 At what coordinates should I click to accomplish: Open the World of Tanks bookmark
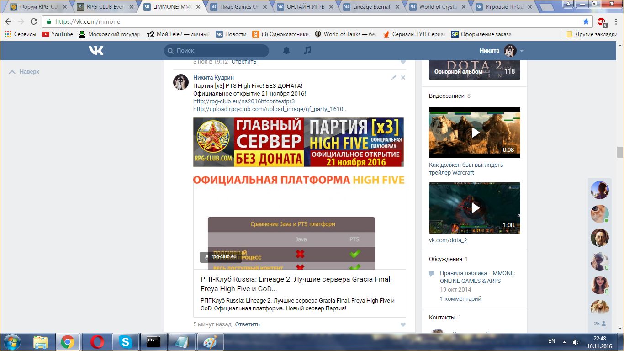point(345,34)
